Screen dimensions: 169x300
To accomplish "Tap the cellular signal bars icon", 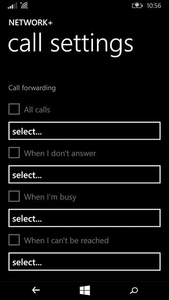I will pyautogui.click(x=12, y=6).
